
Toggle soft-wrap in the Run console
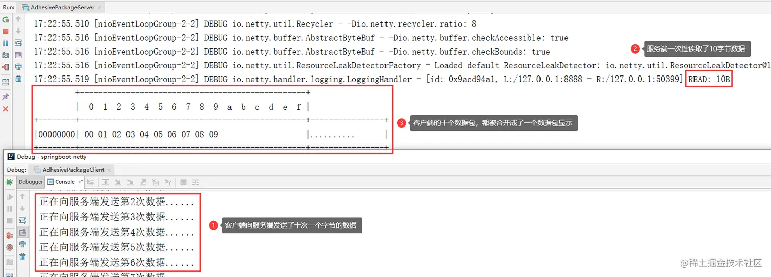tap(18, 43)
